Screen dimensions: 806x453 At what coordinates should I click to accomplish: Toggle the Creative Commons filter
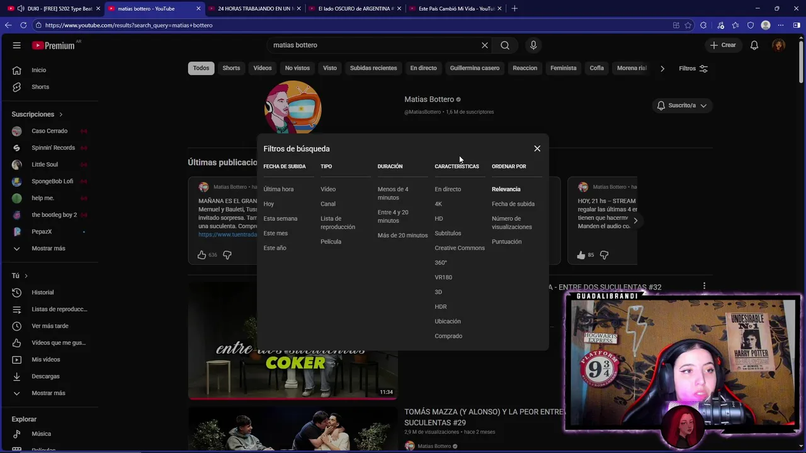[460, 248]
